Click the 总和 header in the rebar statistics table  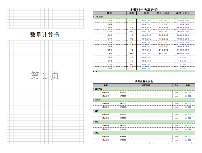pyautogui.click(x=188, y=85)
